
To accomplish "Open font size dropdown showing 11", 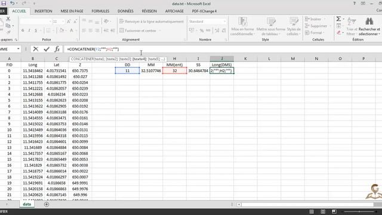I will [63, 21].
